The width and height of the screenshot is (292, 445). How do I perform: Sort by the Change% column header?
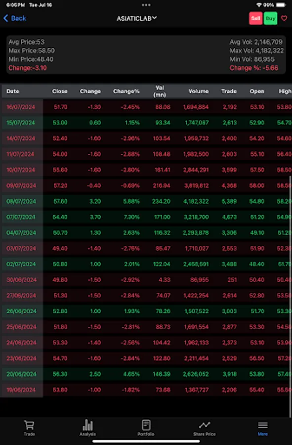(x=126, y=91)
